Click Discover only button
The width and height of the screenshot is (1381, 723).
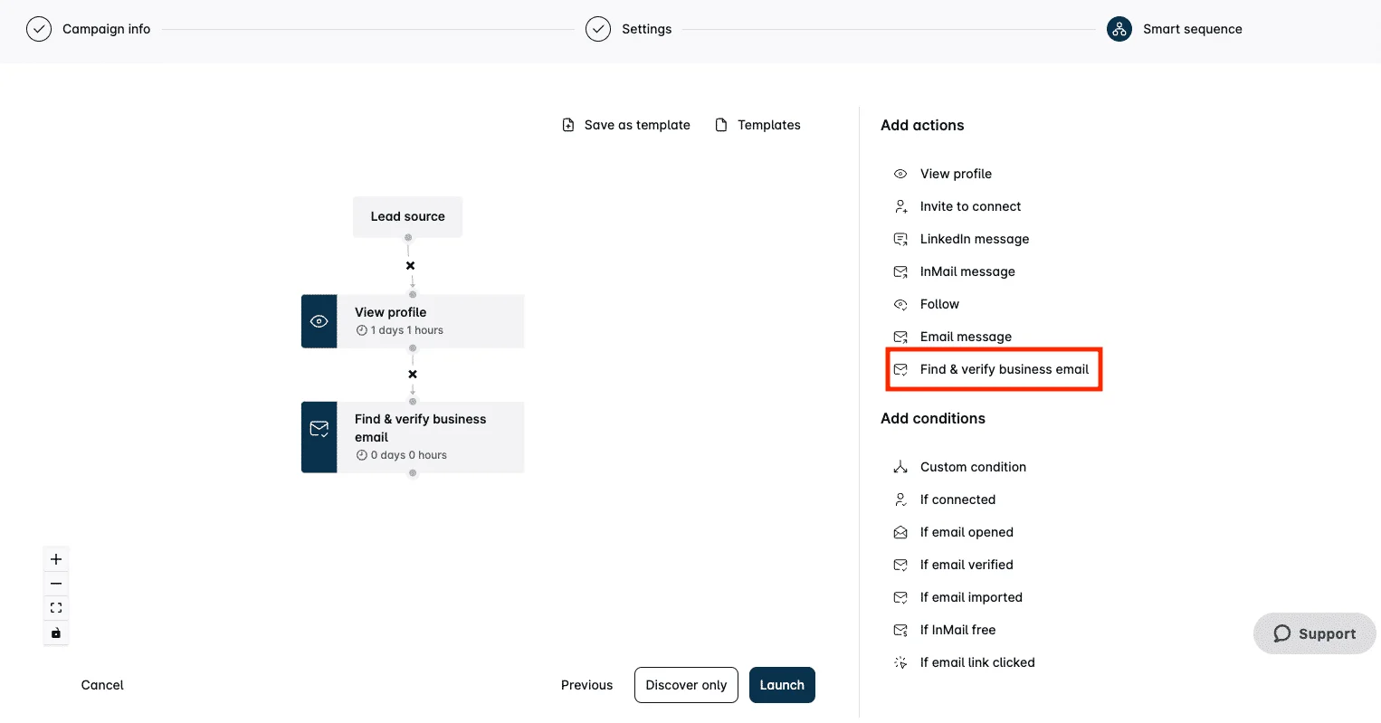coord(686,685)
